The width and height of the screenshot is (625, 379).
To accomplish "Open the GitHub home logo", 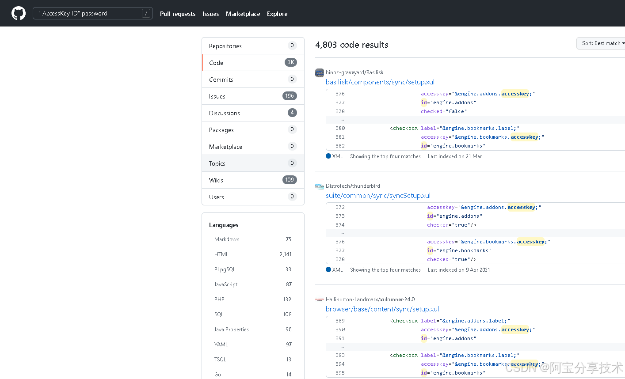I will click(x=19, y=13).
